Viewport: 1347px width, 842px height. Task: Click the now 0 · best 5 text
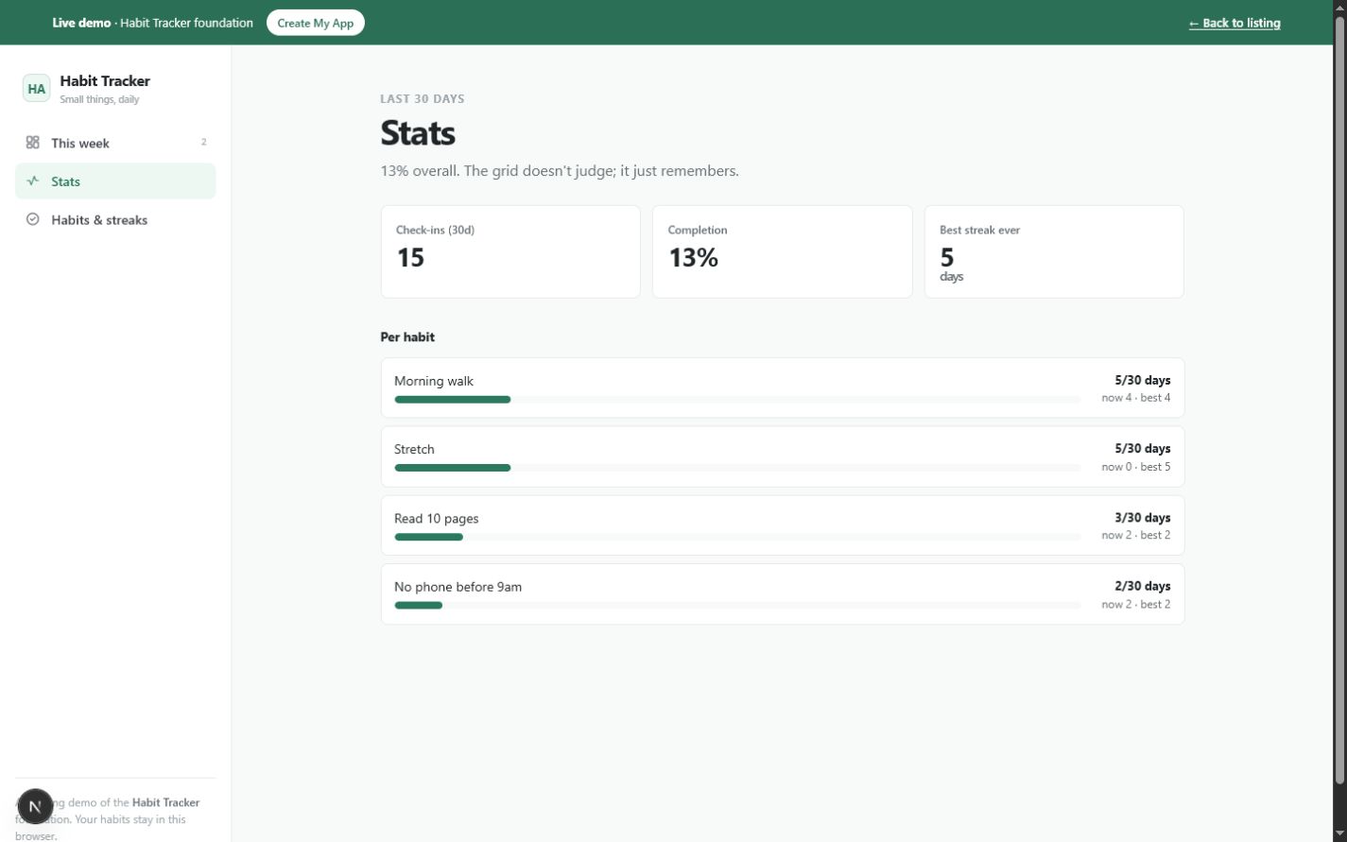click(x=1135, y=467)
